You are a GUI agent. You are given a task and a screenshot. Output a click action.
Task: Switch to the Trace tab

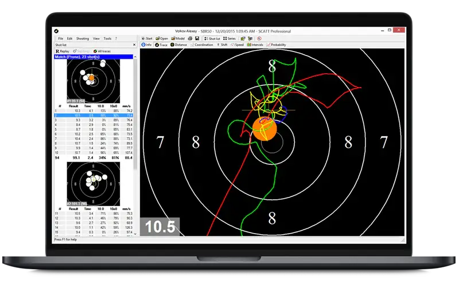pos(161,45)
